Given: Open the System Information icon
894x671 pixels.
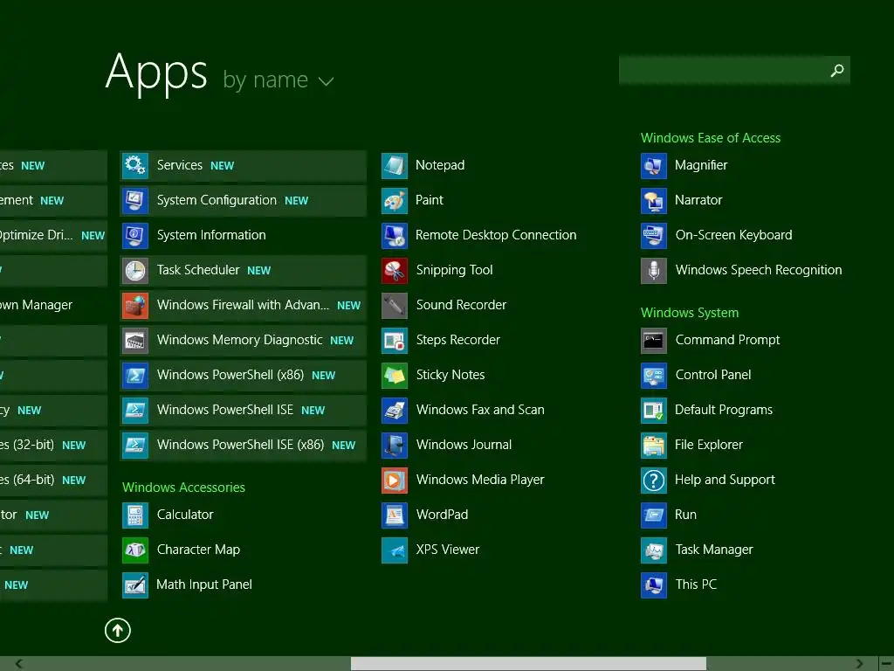Looking at the screenshot, I should [135, 235].
